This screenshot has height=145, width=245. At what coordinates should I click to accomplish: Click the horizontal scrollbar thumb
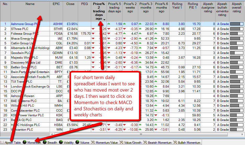click(141, 134)
